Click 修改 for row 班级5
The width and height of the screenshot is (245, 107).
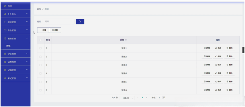click(218, 82)
